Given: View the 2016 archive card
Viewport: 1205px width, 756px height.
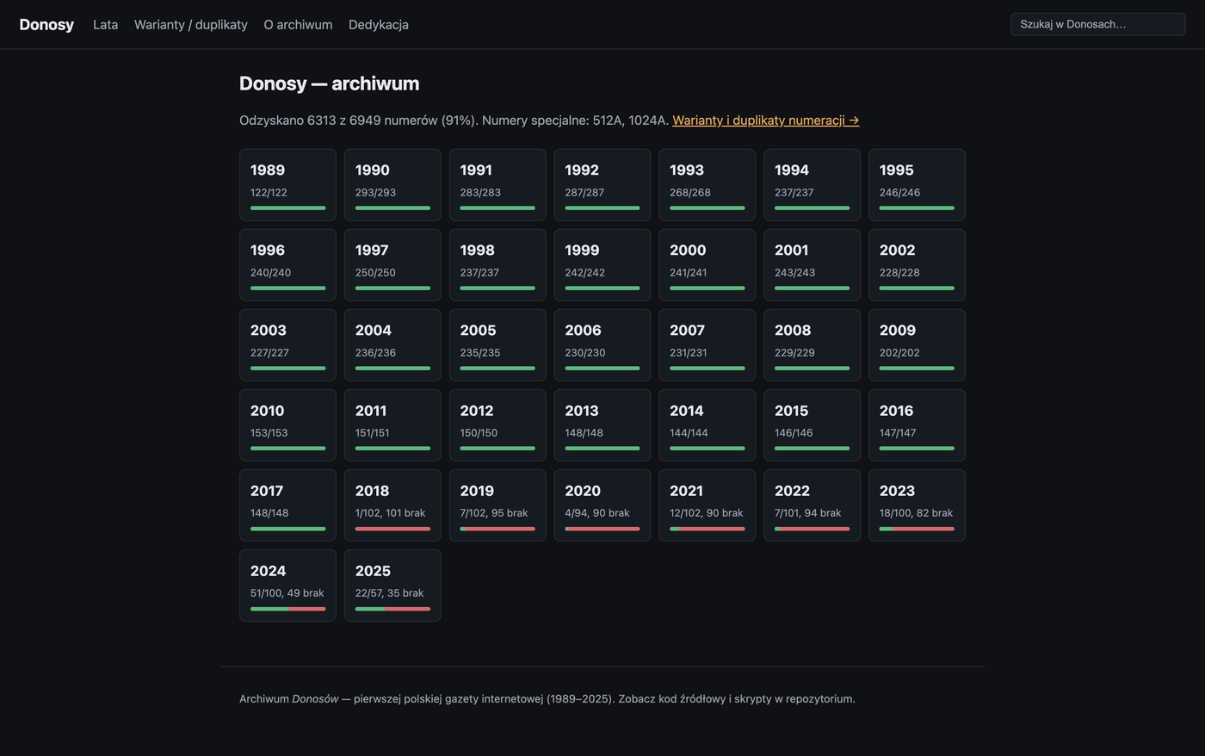Looking at the screenshot, I should click(917, 425).
